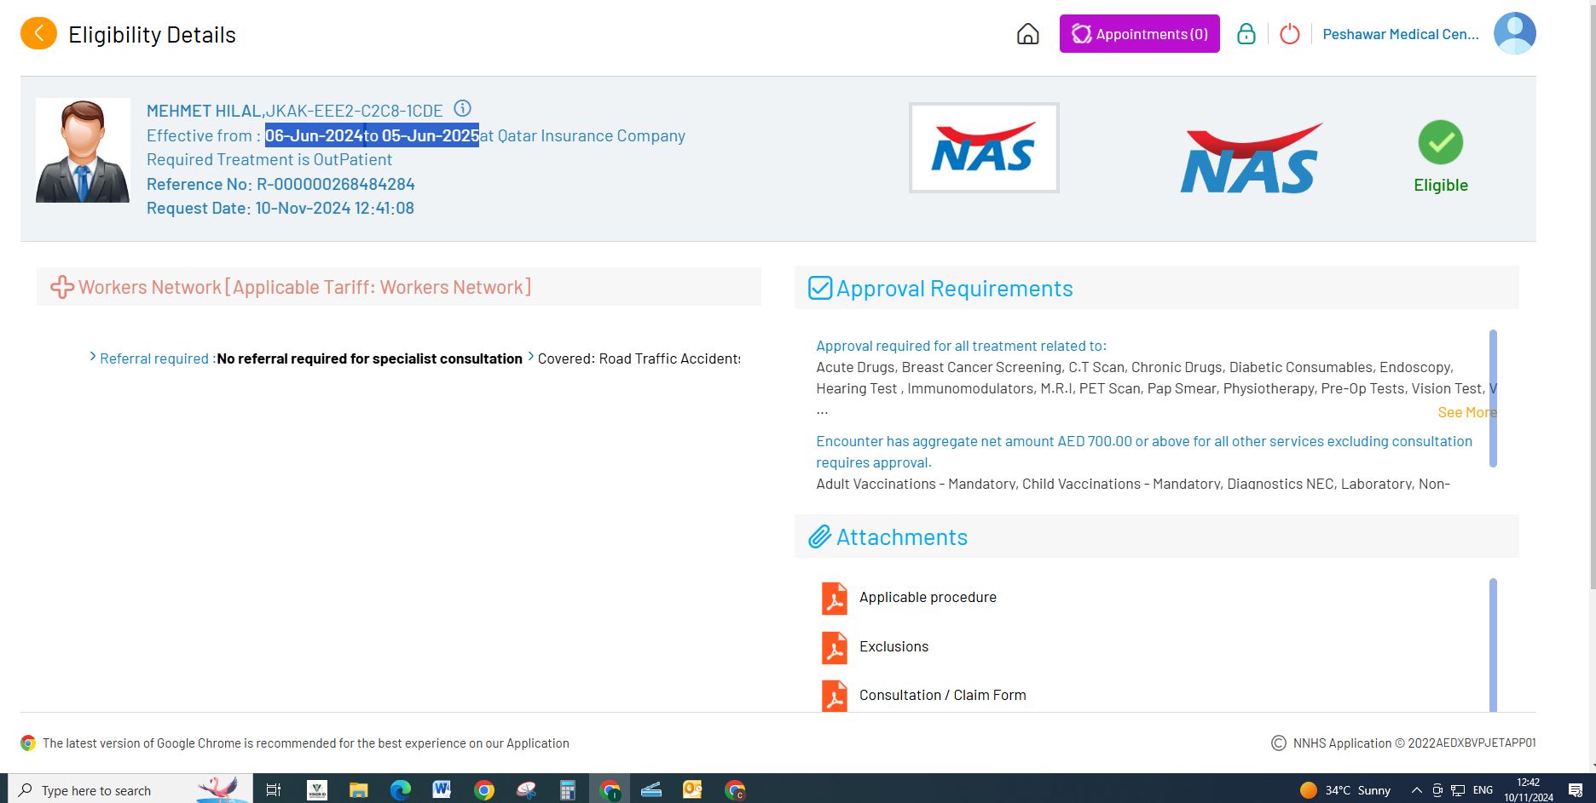Viewport: 1596px width, 803px height.
Task: Click the boxed NAS logo thumbnail
Action: pyautogui.click(x=983, y=148)
